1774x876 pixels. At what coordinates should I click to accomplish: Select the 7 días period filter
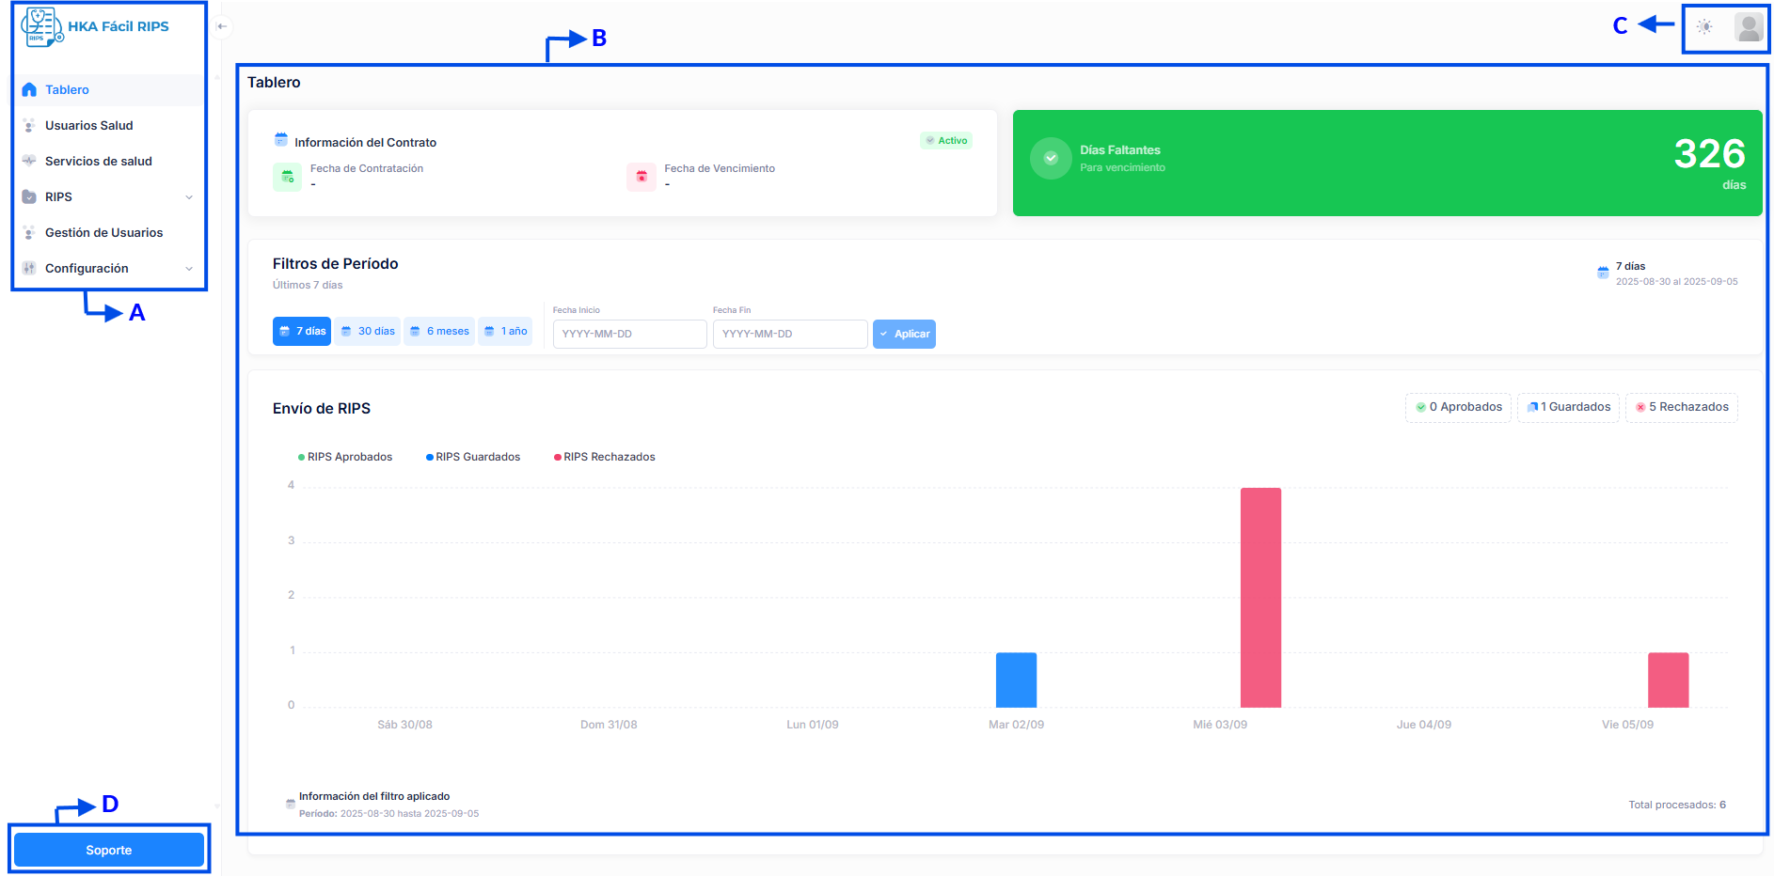[x=302, y=332]
